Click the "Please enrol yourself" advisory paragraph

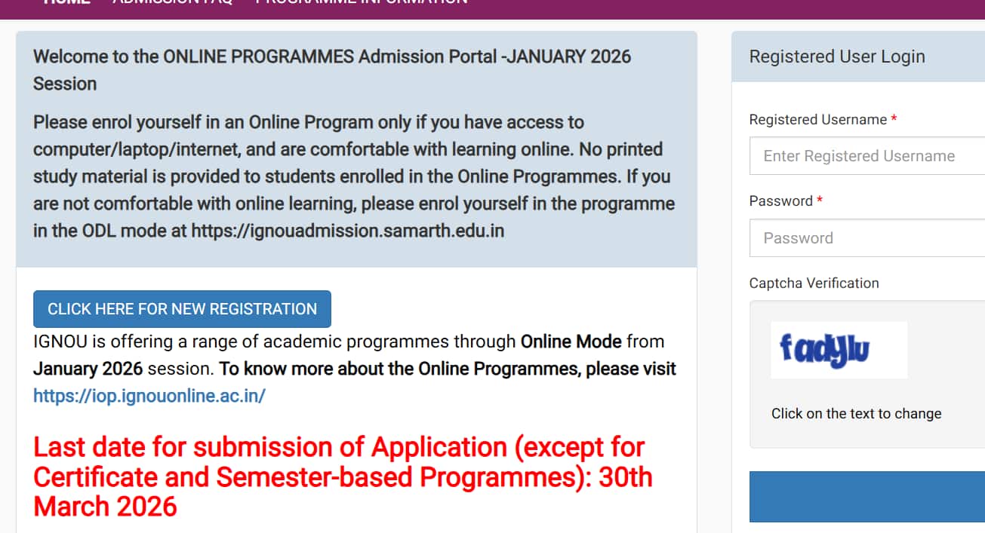pos(353,176)
